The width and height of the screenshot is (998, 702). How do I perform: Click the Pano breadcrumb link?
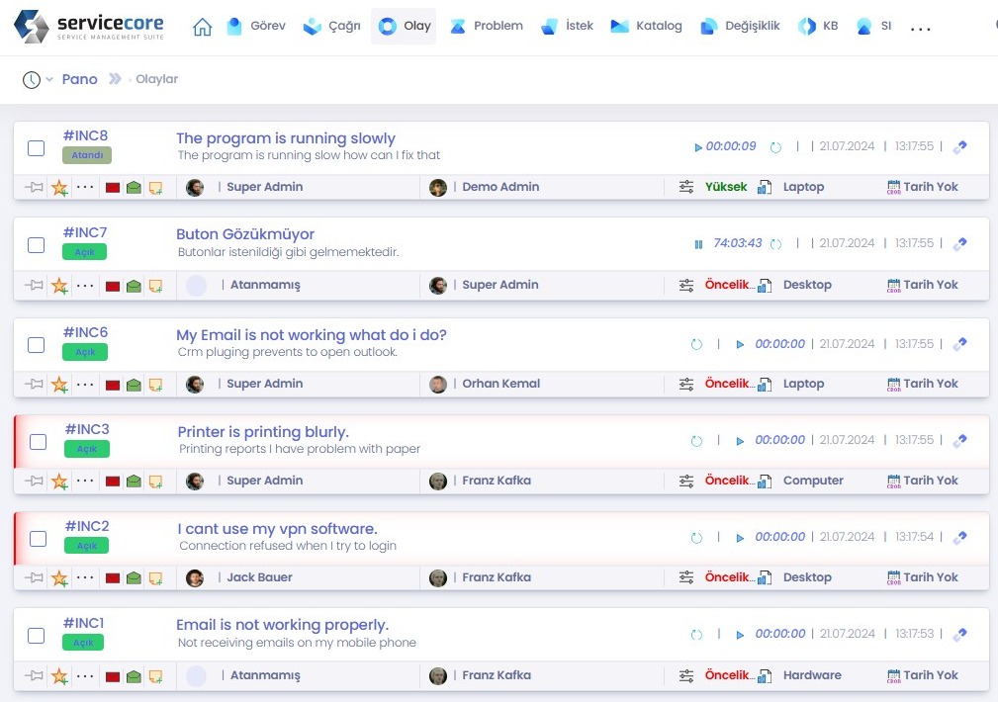[79, 79]
